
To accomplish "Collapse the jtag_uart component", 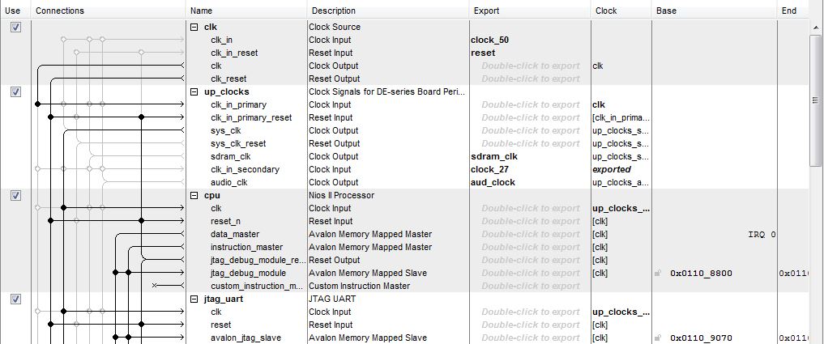I will pyautogui.click(x=194, y=299).
